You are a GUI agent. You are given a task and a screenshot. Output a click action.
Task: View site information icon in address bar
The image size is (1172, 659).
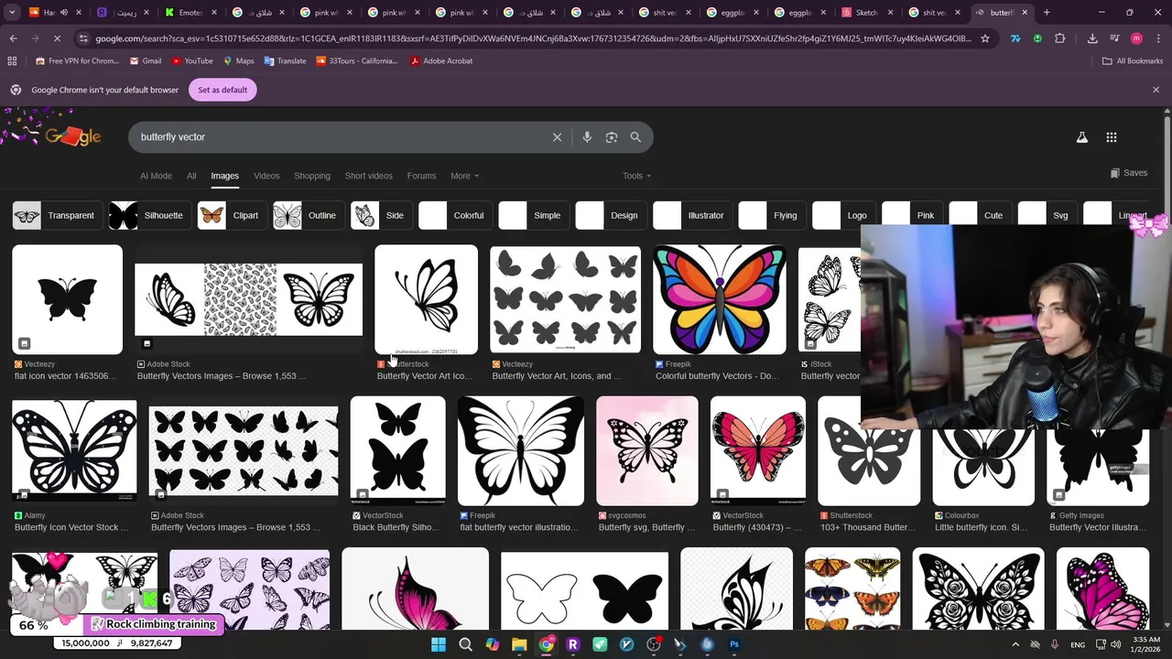point(83,38)
